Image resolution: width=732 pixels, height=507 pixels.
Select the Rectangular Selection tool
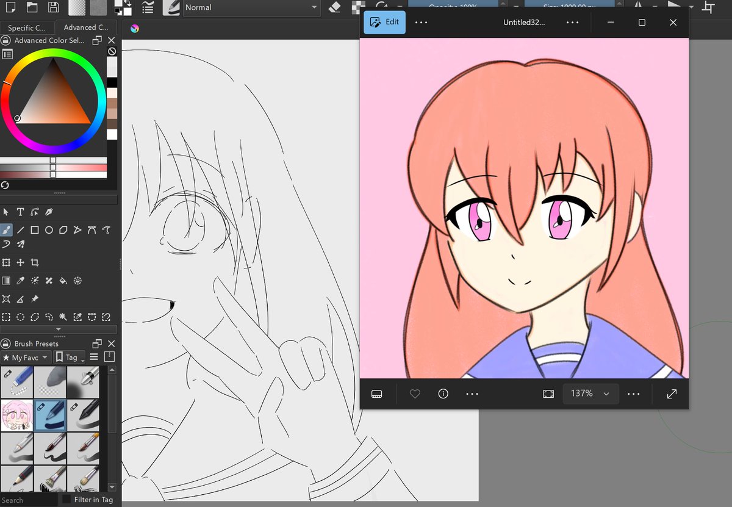tap(6, 317)
